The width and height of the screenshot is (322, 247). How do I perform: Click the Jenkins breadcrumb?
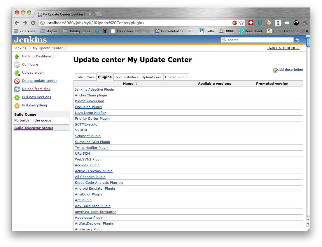click(20, 48)
